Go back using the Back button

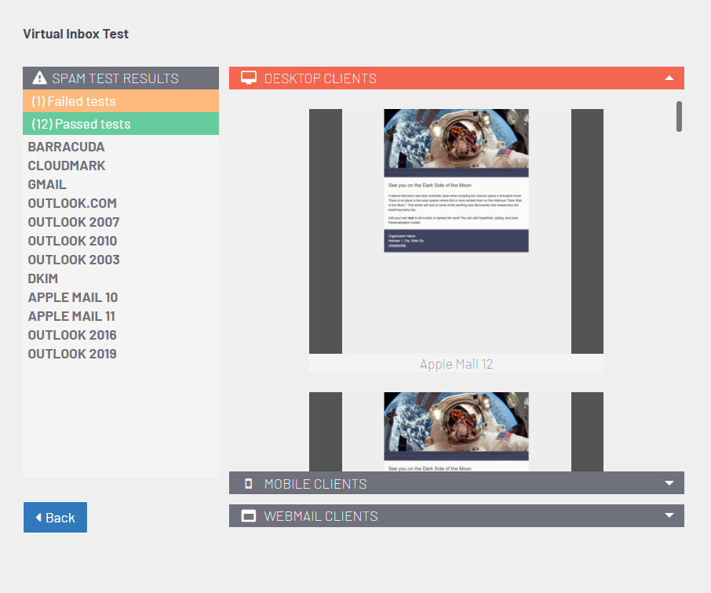click(x=55, y=517)
